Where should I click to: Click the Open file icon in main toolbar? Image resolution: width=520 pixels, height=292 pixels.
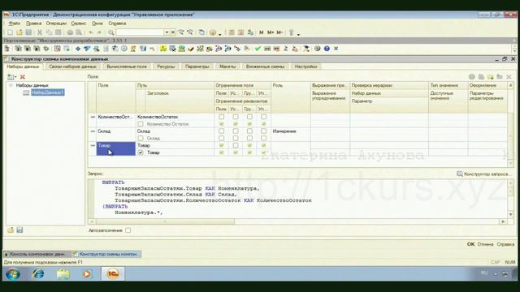pos(19,32)
